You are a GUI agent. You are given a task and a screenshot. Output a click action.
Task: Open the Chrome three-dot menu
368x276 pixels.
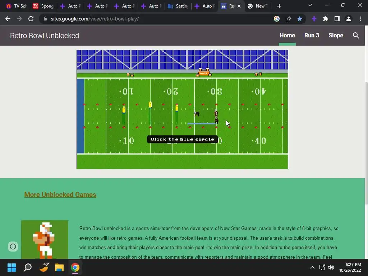click(x=360, y=19)
